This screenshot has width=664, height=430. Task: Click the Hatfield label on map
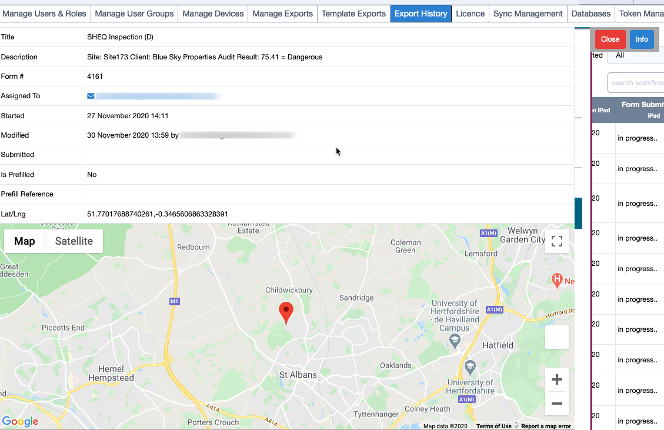[x=498, y=345]
